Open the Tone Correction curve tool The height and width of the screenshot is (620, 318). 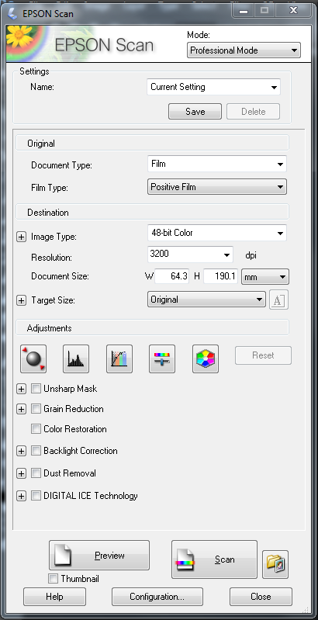[119, 358]
